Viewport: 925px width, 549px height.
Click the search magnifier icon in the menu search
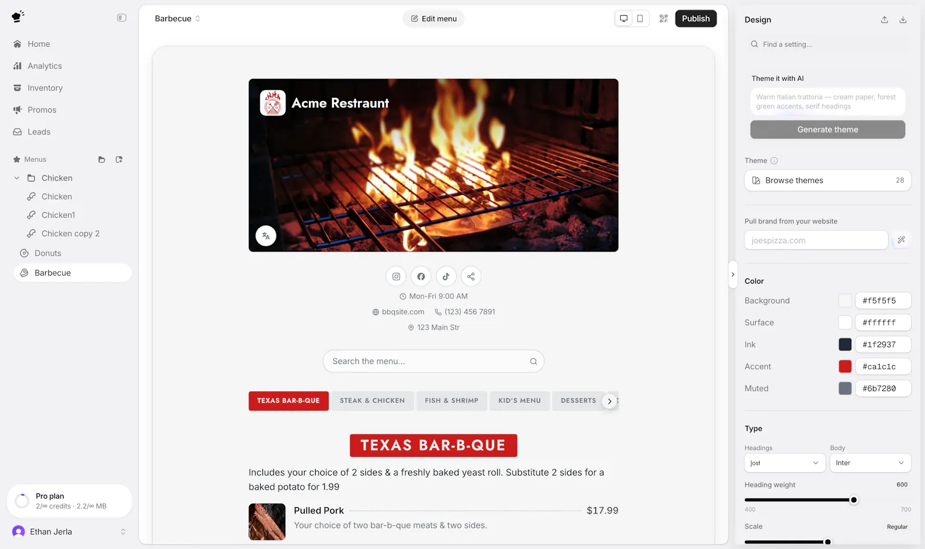point(534,361)
